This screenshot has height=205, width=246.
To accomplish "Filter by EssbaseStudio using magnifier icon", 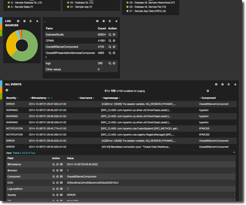I will 110,35.
